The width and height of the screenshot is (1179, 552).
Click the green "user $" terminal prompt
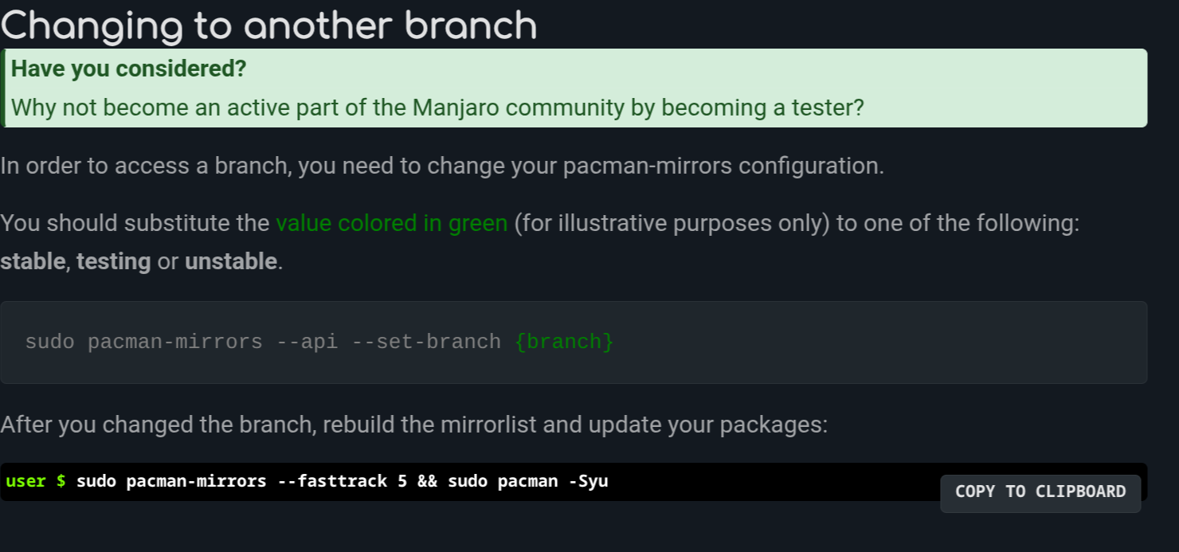coord(36,481)
